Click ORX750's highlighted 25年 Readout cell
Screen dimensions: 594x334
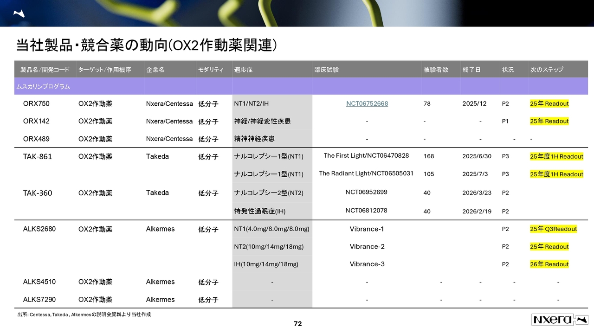pyautogui.click(x=549, y=104)
